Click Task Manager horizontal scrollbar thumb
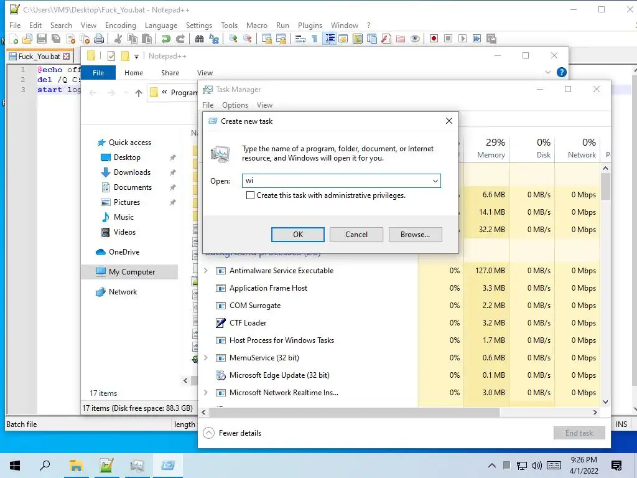This screenshot has width=637, height=478. (x=354, y=412)
